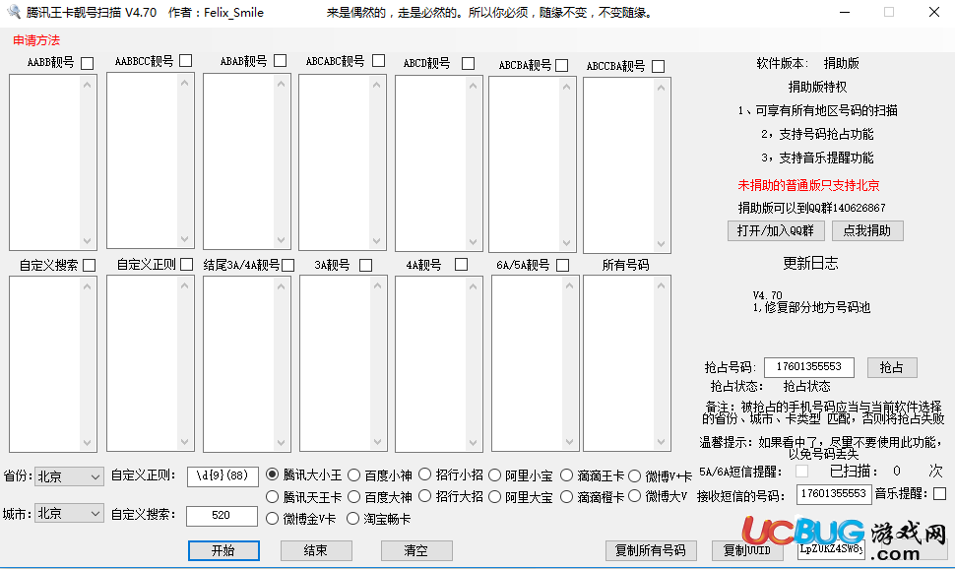Clear results with the 清空 button

point(416,550)
